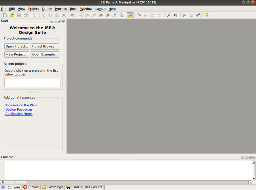
Task: Click the Save floppy disk icon
Action: [19, 15]
